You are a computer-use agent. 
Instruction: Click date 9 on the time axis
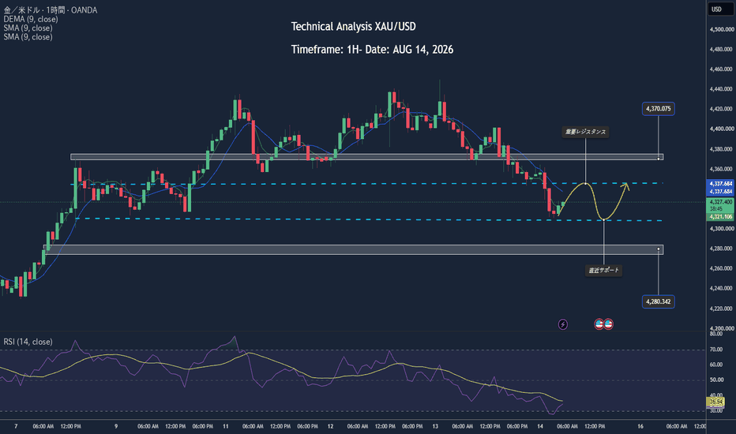(x=116, y=426)
